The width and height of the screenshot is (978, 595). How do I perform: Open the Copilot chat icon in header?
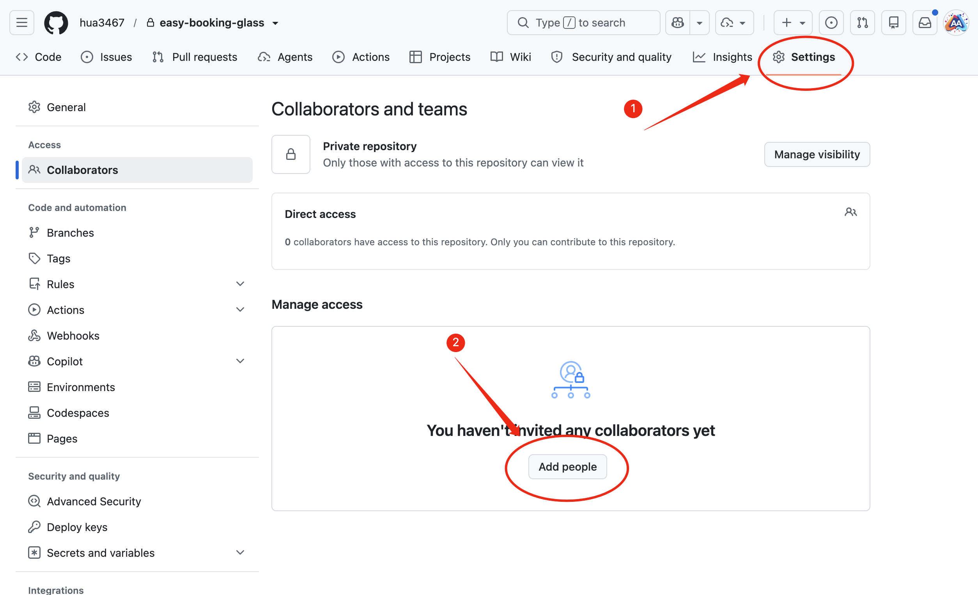click(x=677, y=23)
